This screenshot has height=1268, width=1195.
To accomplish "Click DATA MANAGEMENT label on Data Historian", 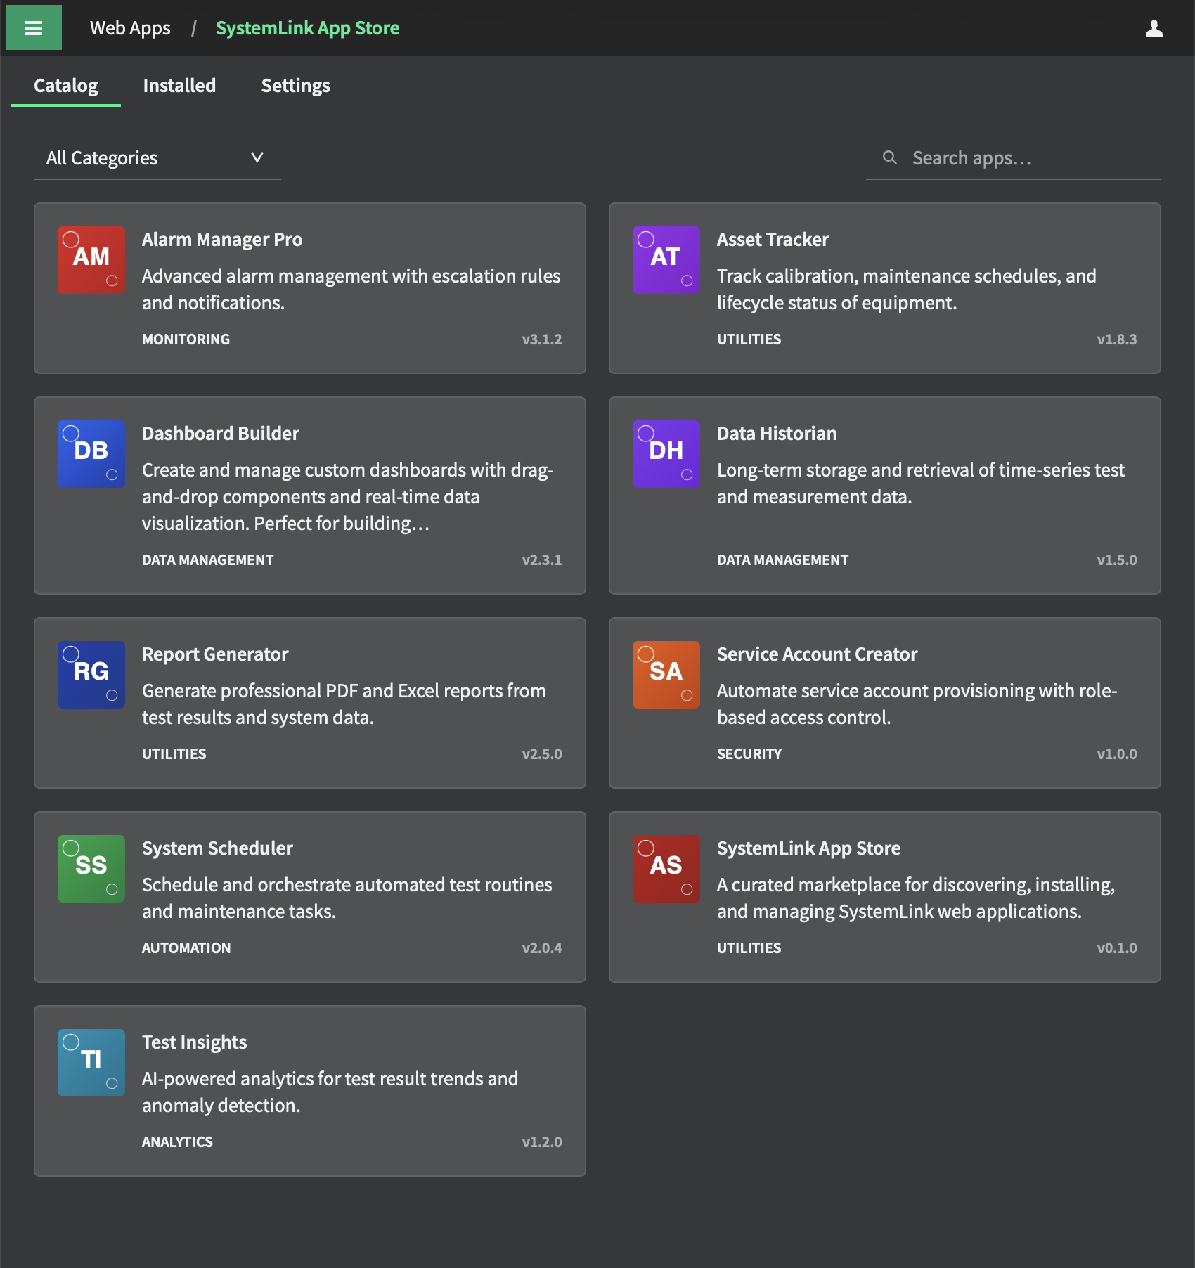I will point(782,560).
